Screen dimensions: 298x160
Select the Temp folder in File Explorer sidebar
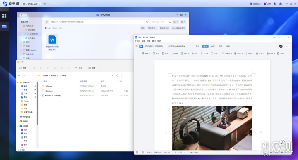point(26,101)
